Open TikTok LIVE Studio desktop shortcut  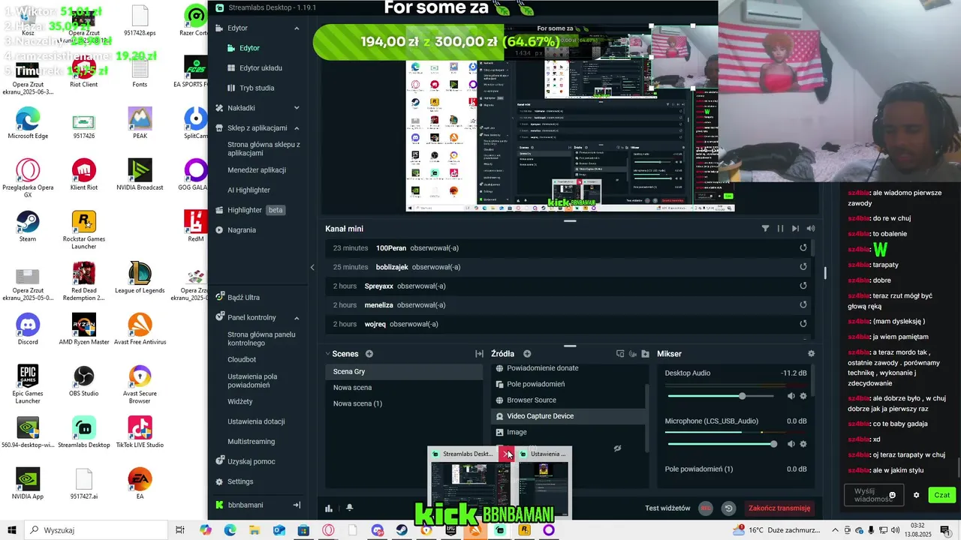(x=140, y=432)
